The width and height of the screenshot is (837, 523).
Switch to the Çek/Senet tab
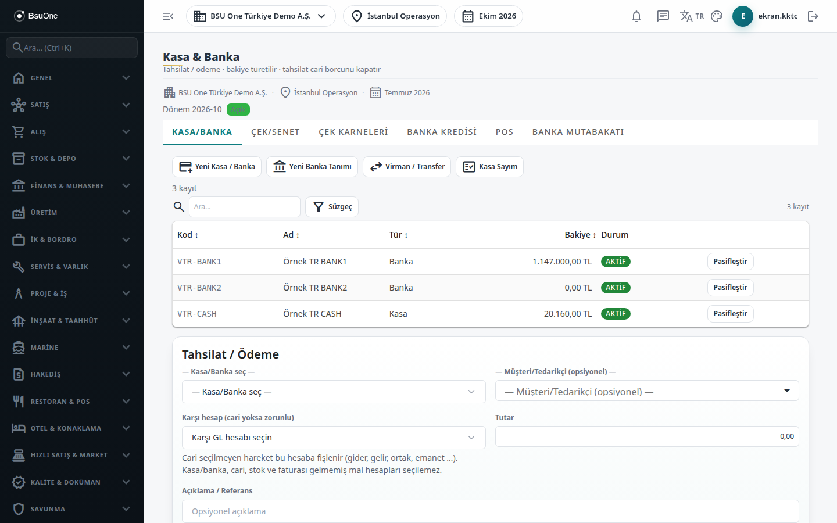click(276, 132)
